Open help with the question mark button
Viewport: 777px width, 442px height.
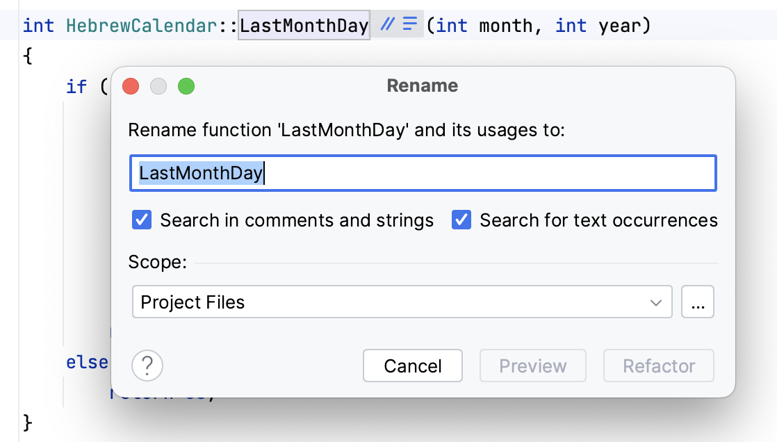[147, 366]
